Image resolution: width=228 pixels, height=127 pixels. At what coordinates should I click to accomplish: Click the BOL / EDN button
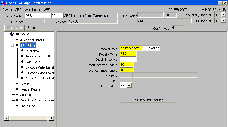pyautogui.click(x=14, y=28)
